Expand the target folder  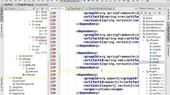tap(10, 78)
